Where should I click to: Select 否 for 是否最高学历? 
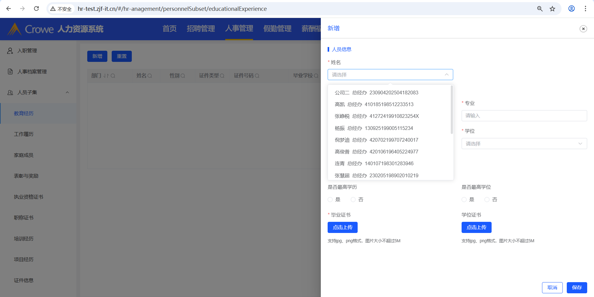pyautogui.click(x=353, y=200)
